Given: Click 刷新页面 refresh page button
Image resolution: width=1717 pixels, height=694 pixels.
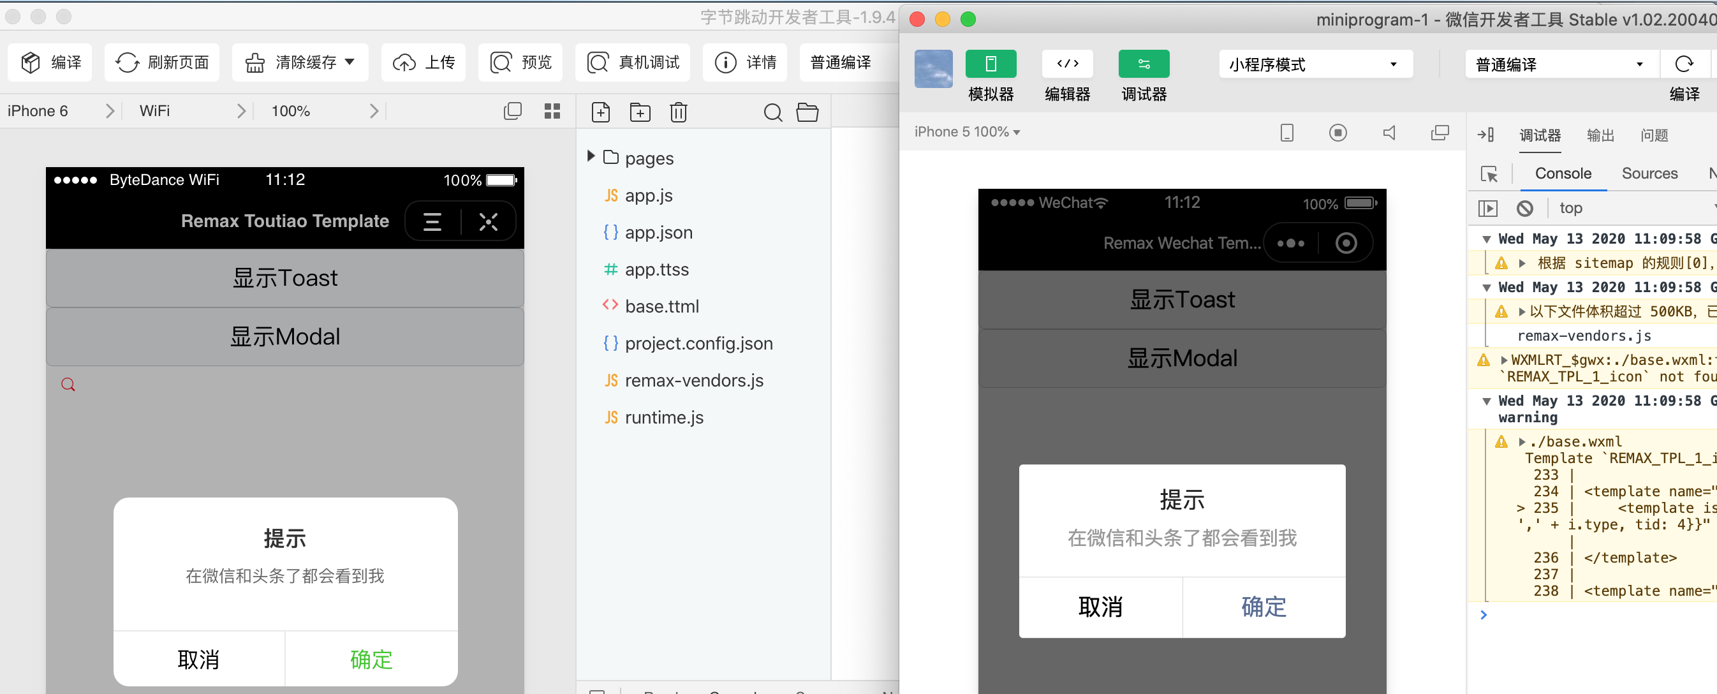Looking at the screenshot, I should point(162,63).
